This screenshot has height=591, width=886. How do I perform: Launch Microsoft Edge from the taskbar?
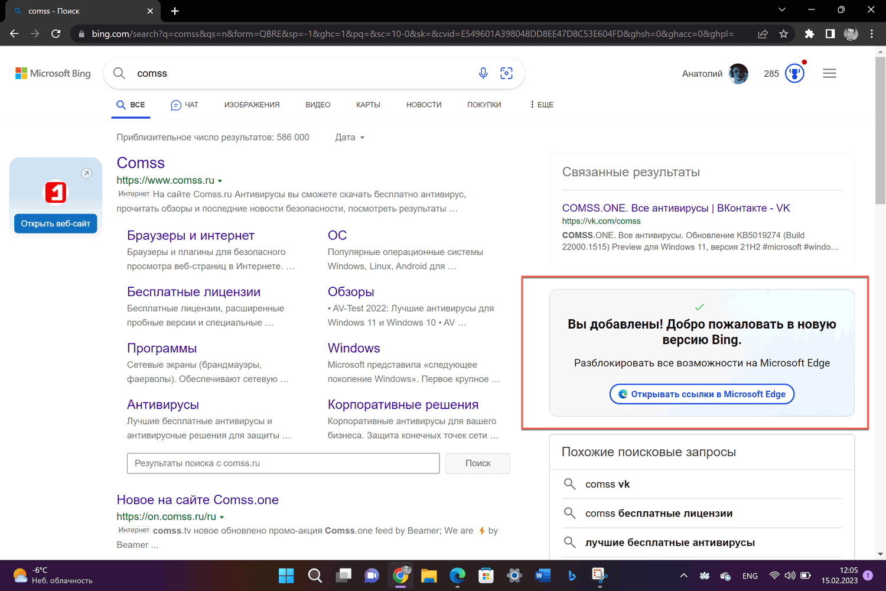point(457,575)
